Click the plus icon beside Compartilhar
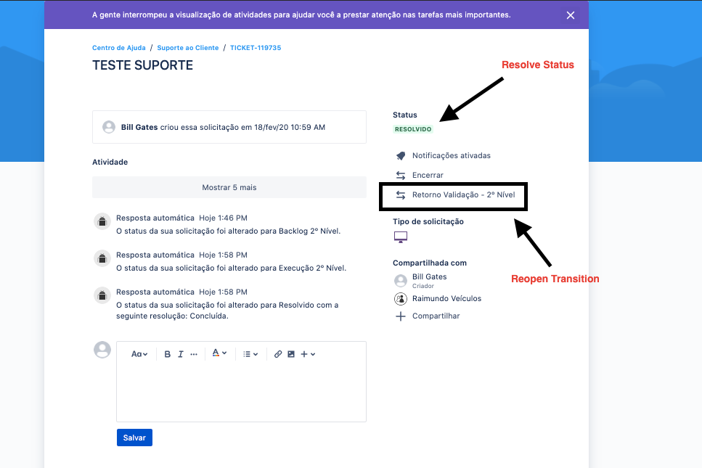This screenshot has width=702, height=468. pyautogui.click(x=401, y=316)
